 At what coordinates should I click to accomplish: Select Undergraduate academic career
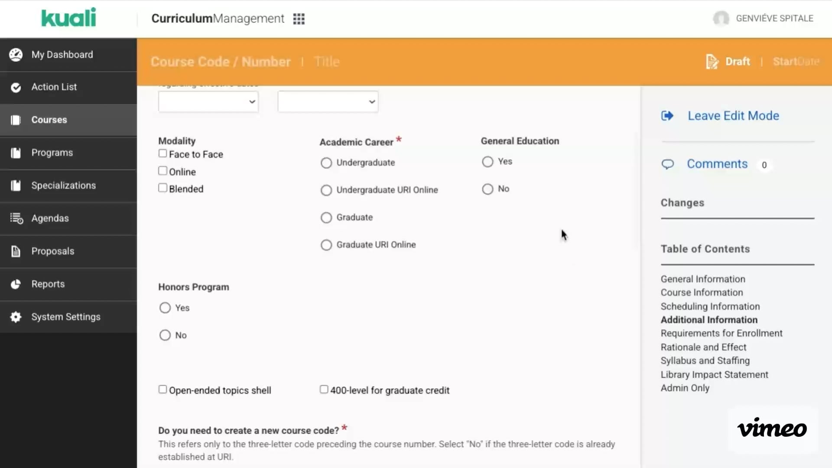[326, 163]
